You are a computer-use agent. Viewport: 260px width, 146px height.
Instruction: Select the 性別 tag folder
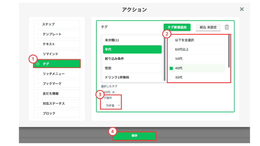coord(132,68)
